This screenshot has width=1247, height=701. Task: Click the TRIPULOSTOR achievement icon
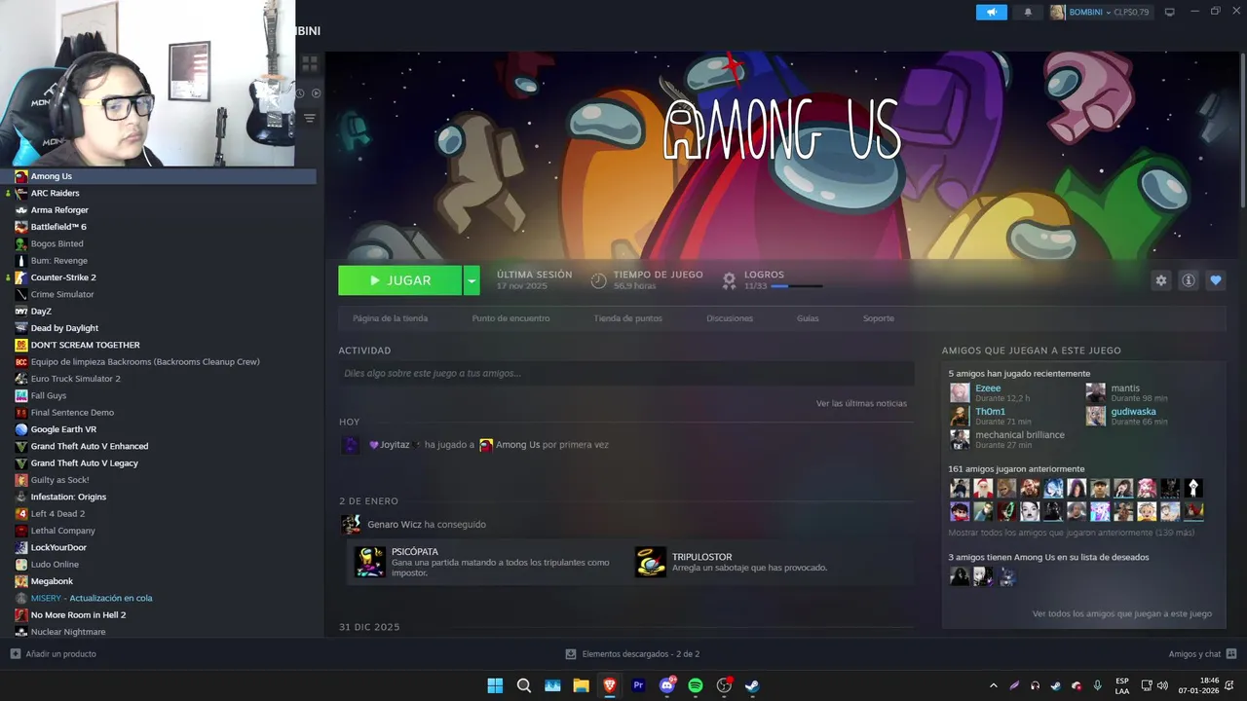(650, 562)
